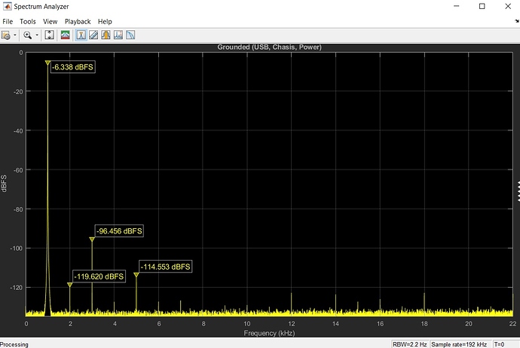The image size is (520, 348).
Task: Open the Playback menu
Action: (x=78, y=22)
